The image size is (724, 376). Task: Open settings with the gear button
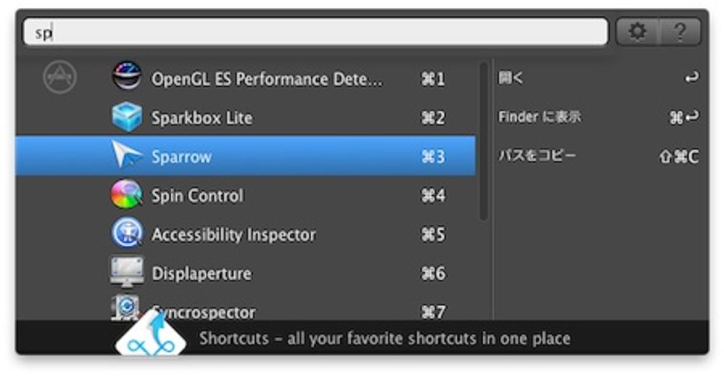pos(637,32)
